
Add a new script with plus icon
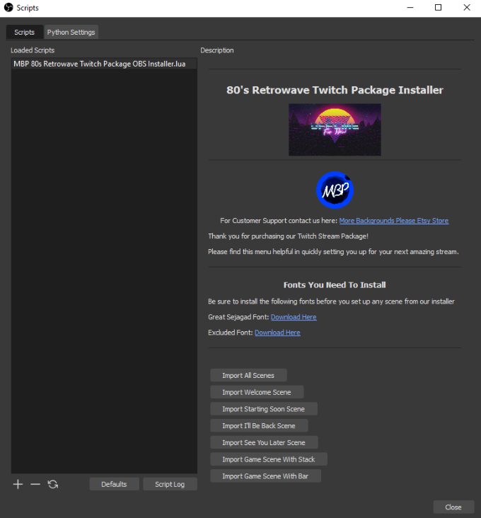click(x=18, y=484)
